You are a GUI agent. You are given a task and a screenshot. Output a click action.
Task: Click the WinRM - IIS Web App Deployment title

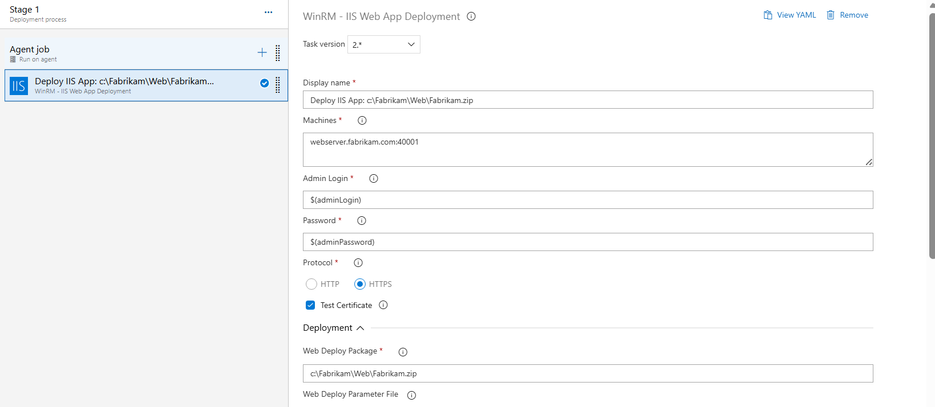pyautogui.click(x=381, y=17)
